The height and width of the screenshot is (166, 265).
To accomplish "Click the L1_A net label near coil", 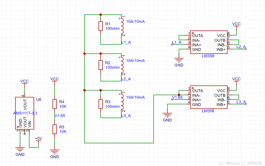I will (126, 42).
